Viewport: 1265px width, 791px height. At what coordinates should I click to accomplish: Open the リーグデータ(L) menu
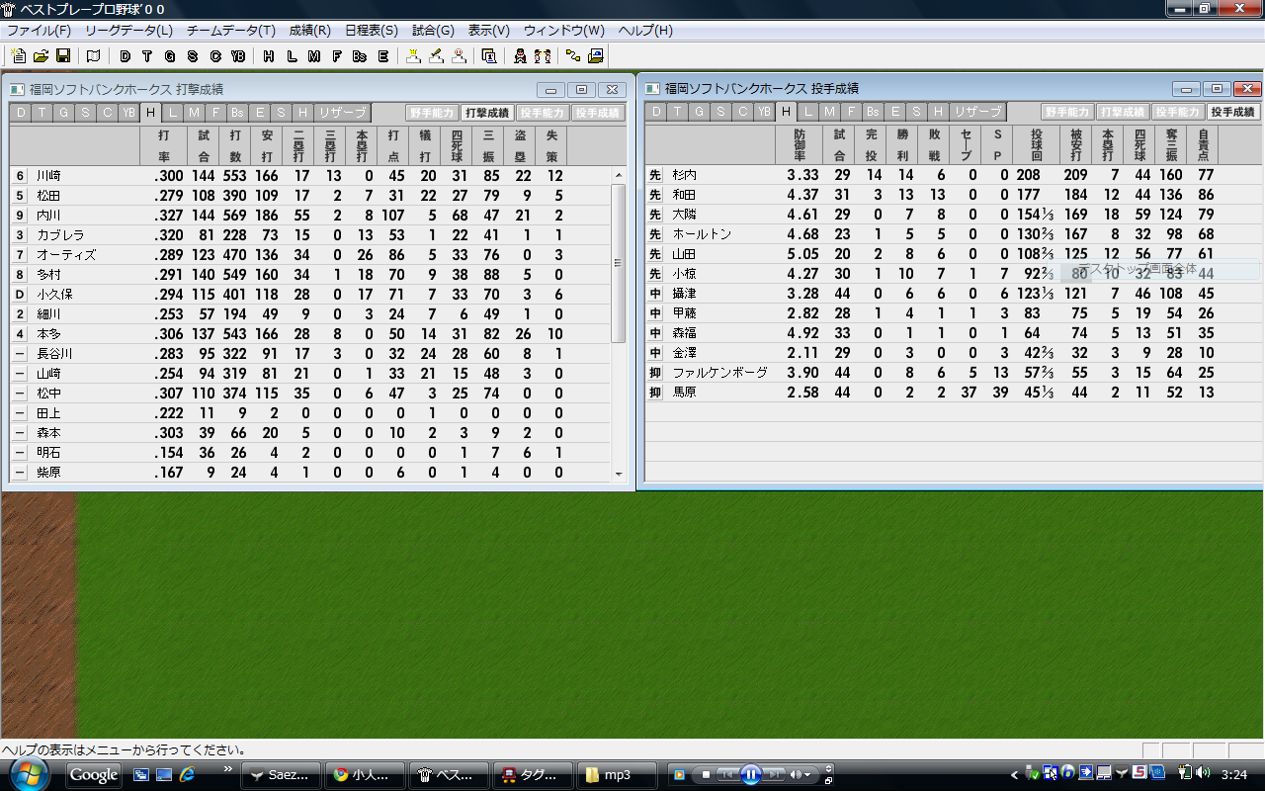[x=128, y=31]
